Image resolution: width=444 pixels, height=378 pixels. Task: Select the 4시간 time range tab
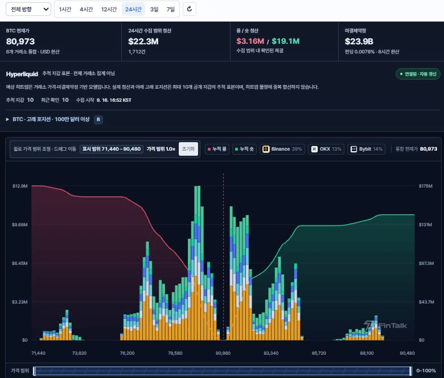[86, 9]
